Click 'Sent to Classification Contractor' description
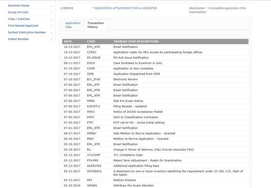This screenshot has width=271, height=188. tap(136, 117)
